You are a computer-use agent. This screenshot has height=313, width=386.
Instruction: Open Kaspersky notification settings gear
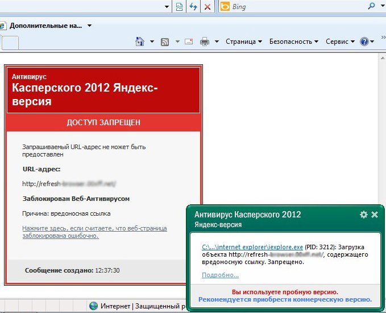point(364,215)
